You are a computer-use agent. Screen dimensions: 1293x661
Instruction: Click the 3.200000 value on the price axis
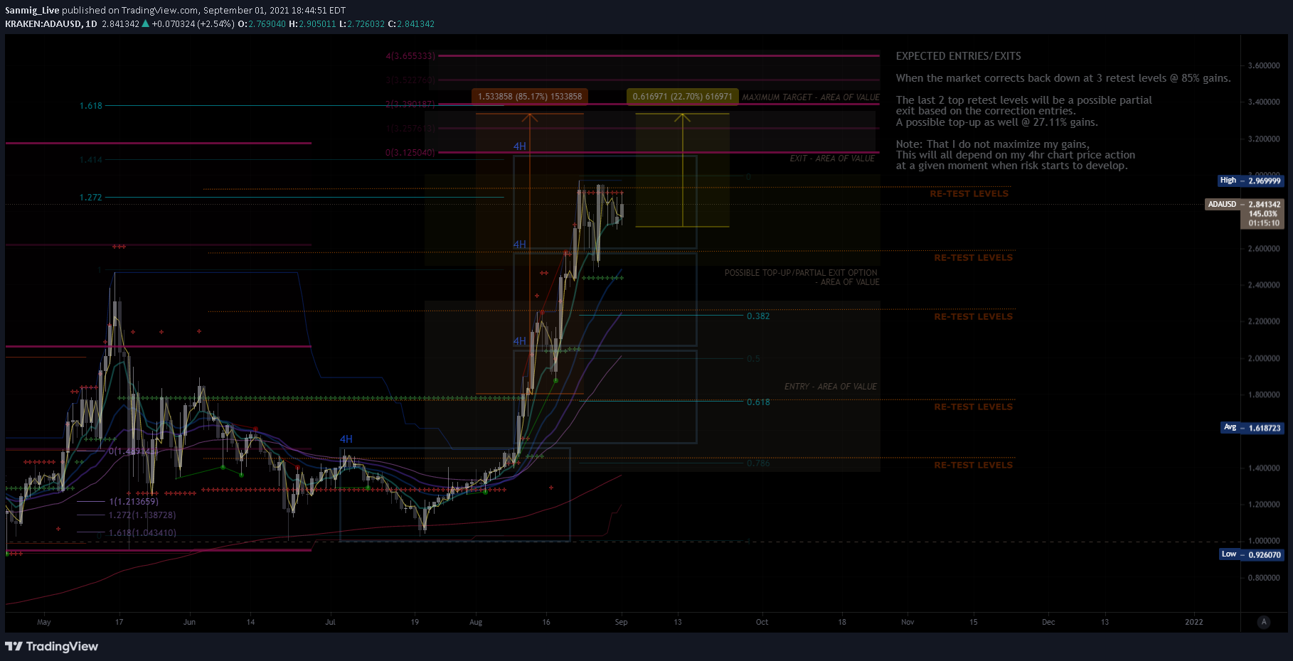click(1264, 139)
